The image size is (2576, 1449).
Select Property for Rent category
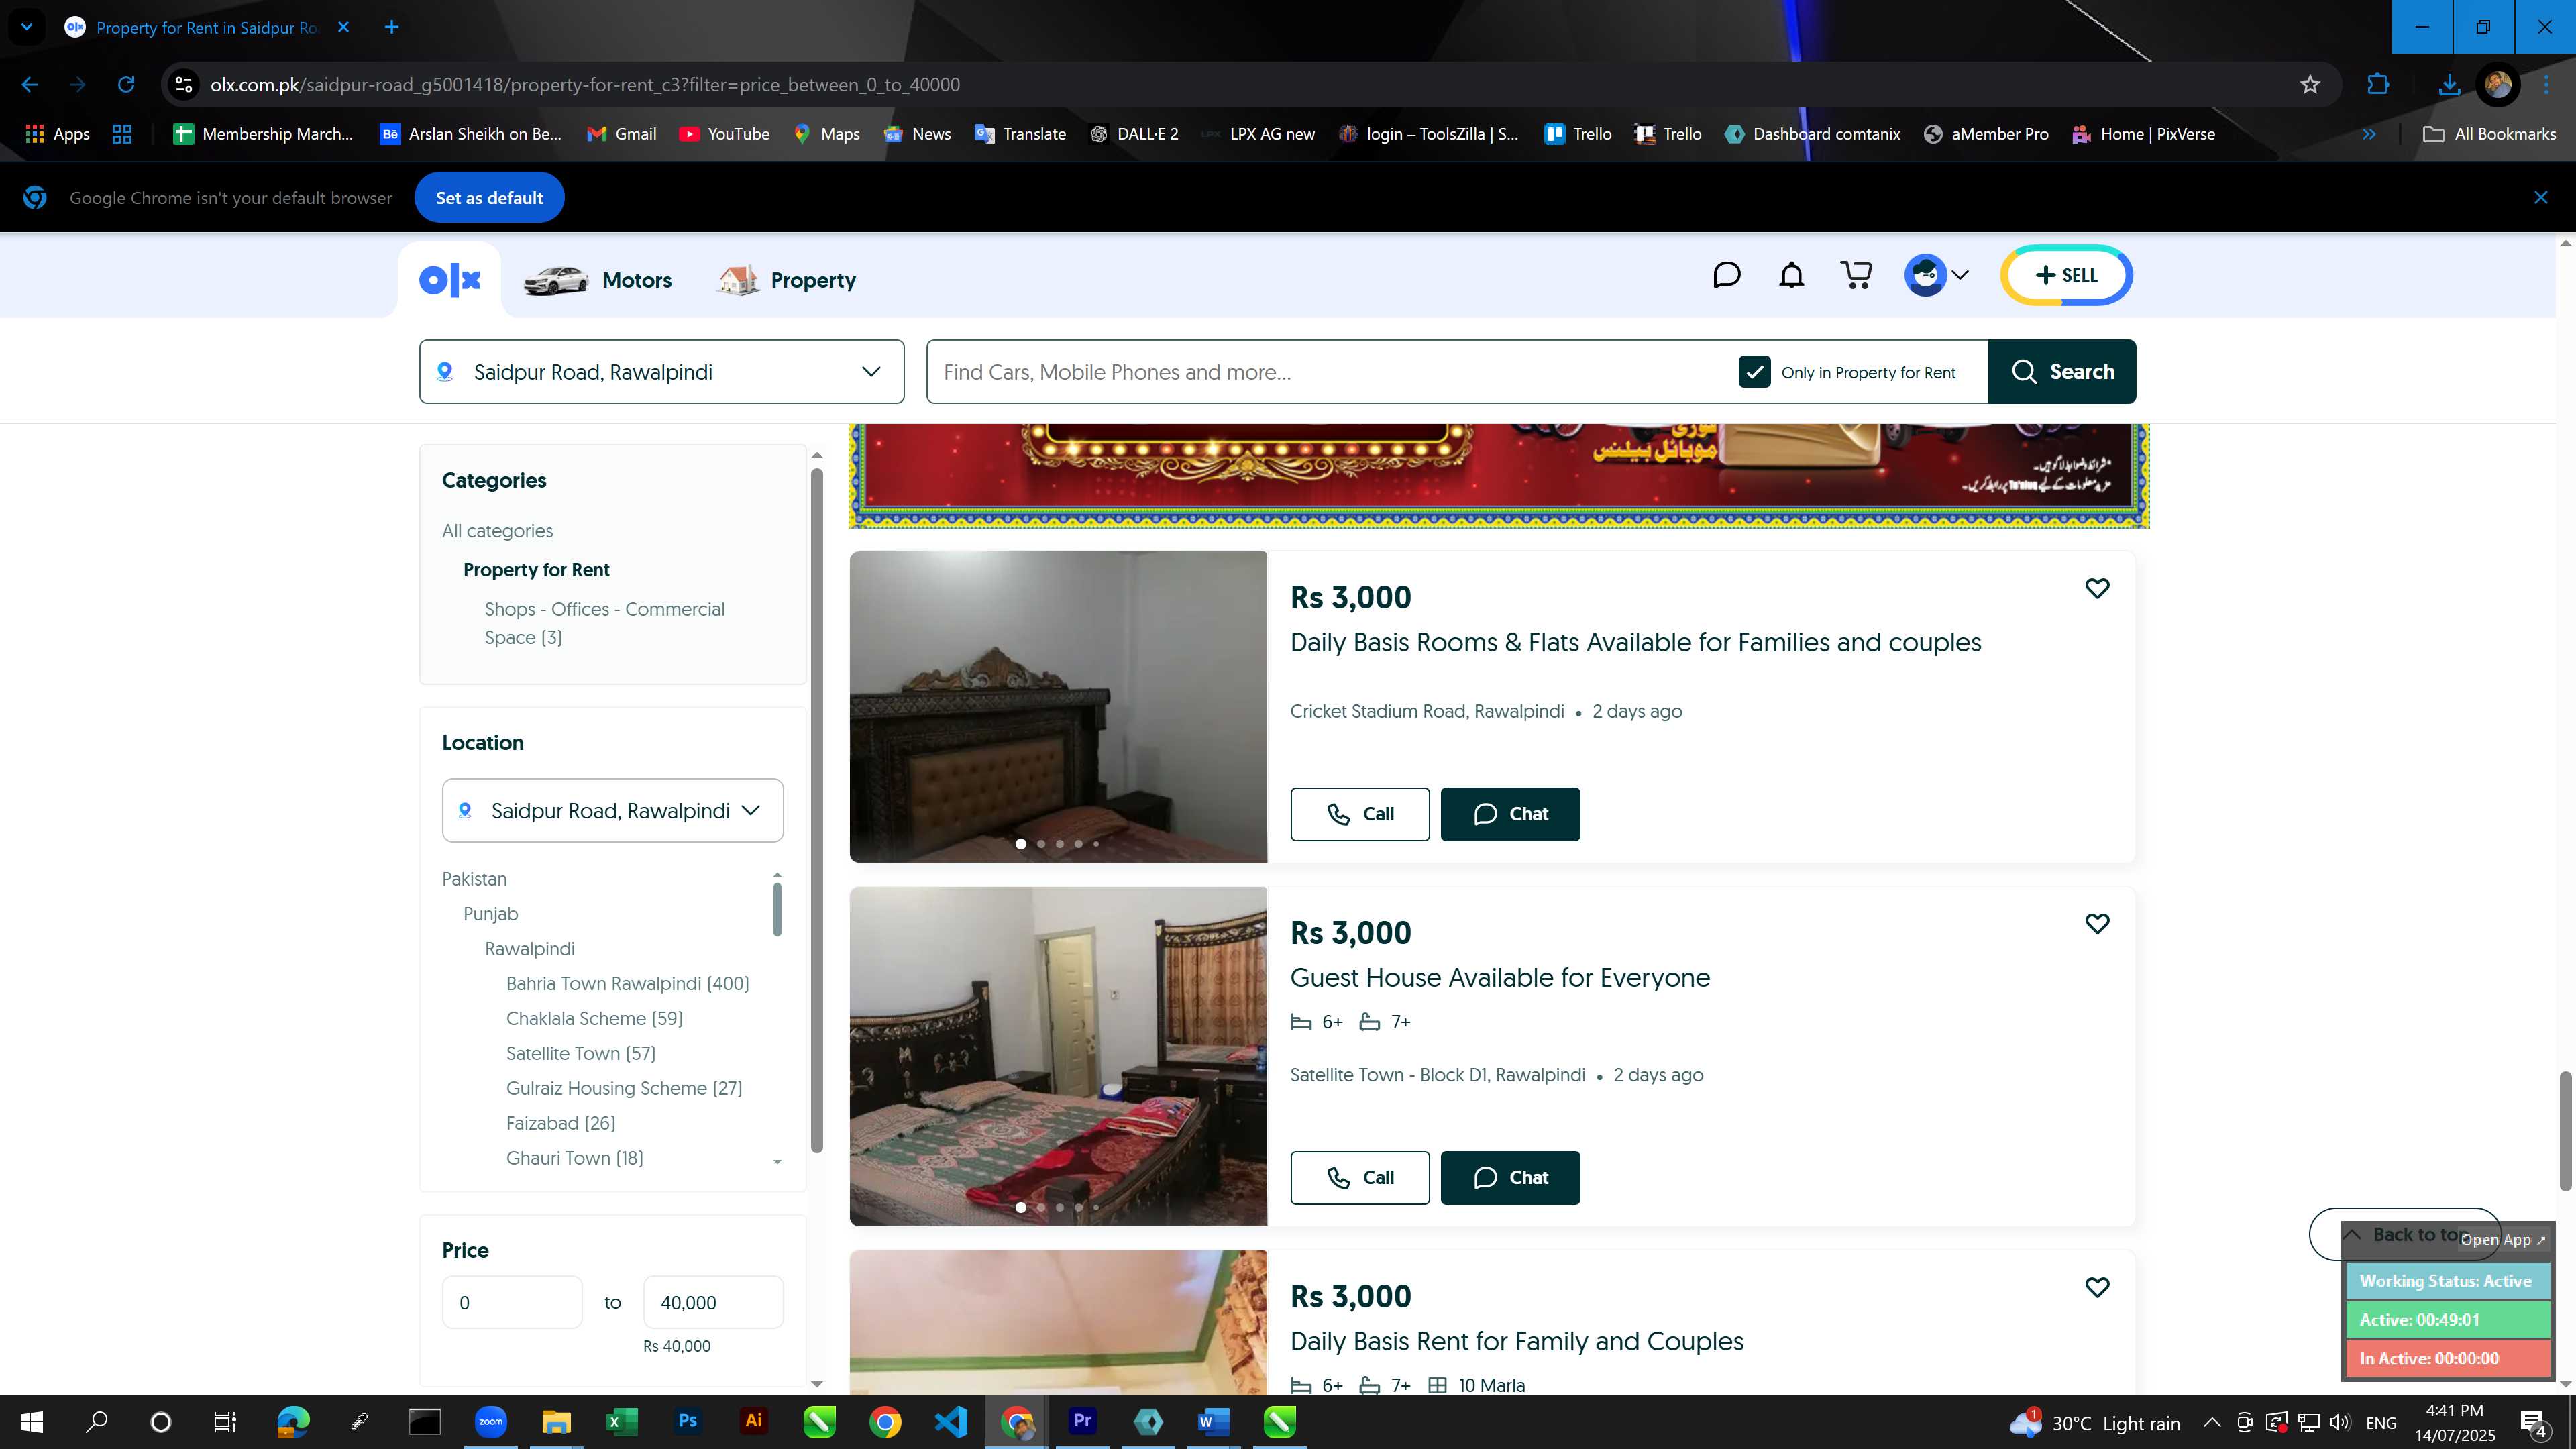(536, 570)
